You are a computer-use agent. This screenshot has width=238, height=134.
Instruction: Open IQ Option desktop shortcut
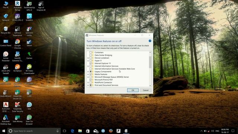(17, 68)
